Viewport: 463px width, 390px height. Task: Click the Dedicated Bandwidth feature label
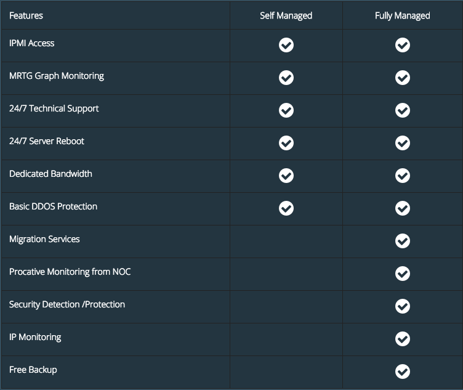coord(50,174)
